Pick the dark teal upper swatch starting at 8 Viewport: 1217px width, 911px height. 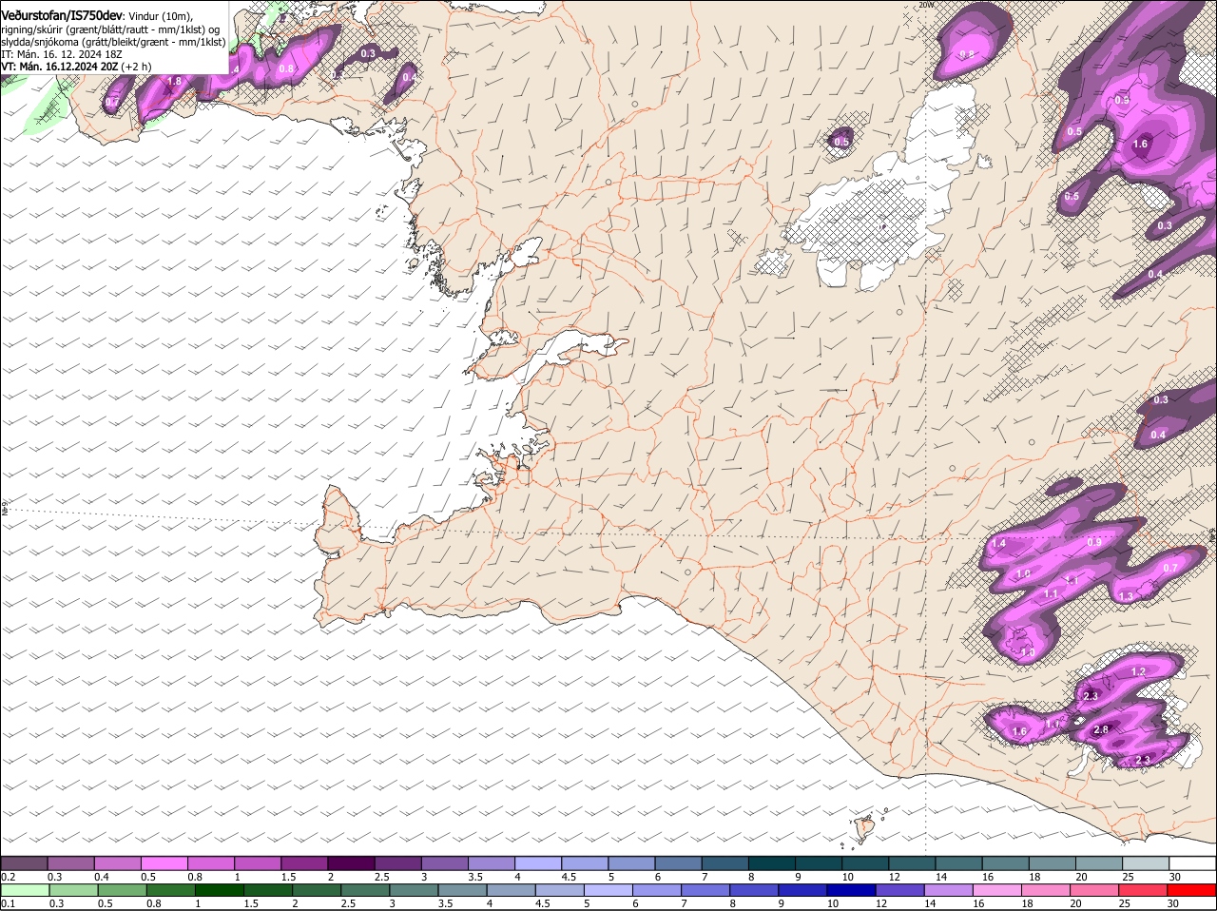click(771, 863)
